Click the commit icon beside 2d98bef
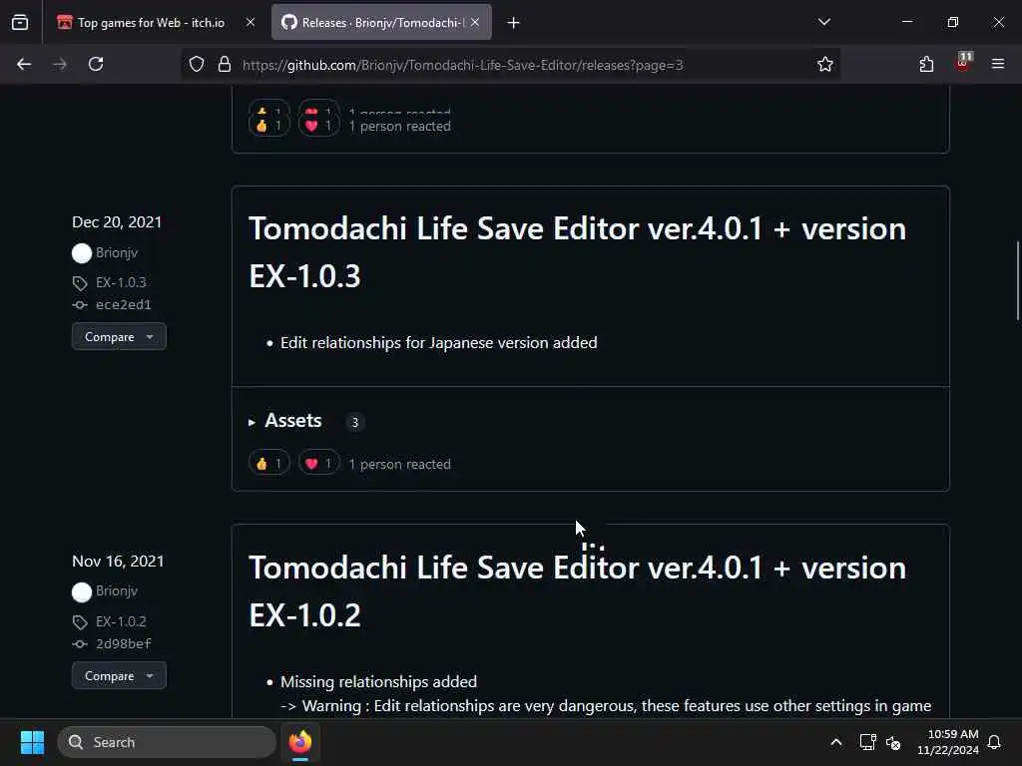 (80, 643)
